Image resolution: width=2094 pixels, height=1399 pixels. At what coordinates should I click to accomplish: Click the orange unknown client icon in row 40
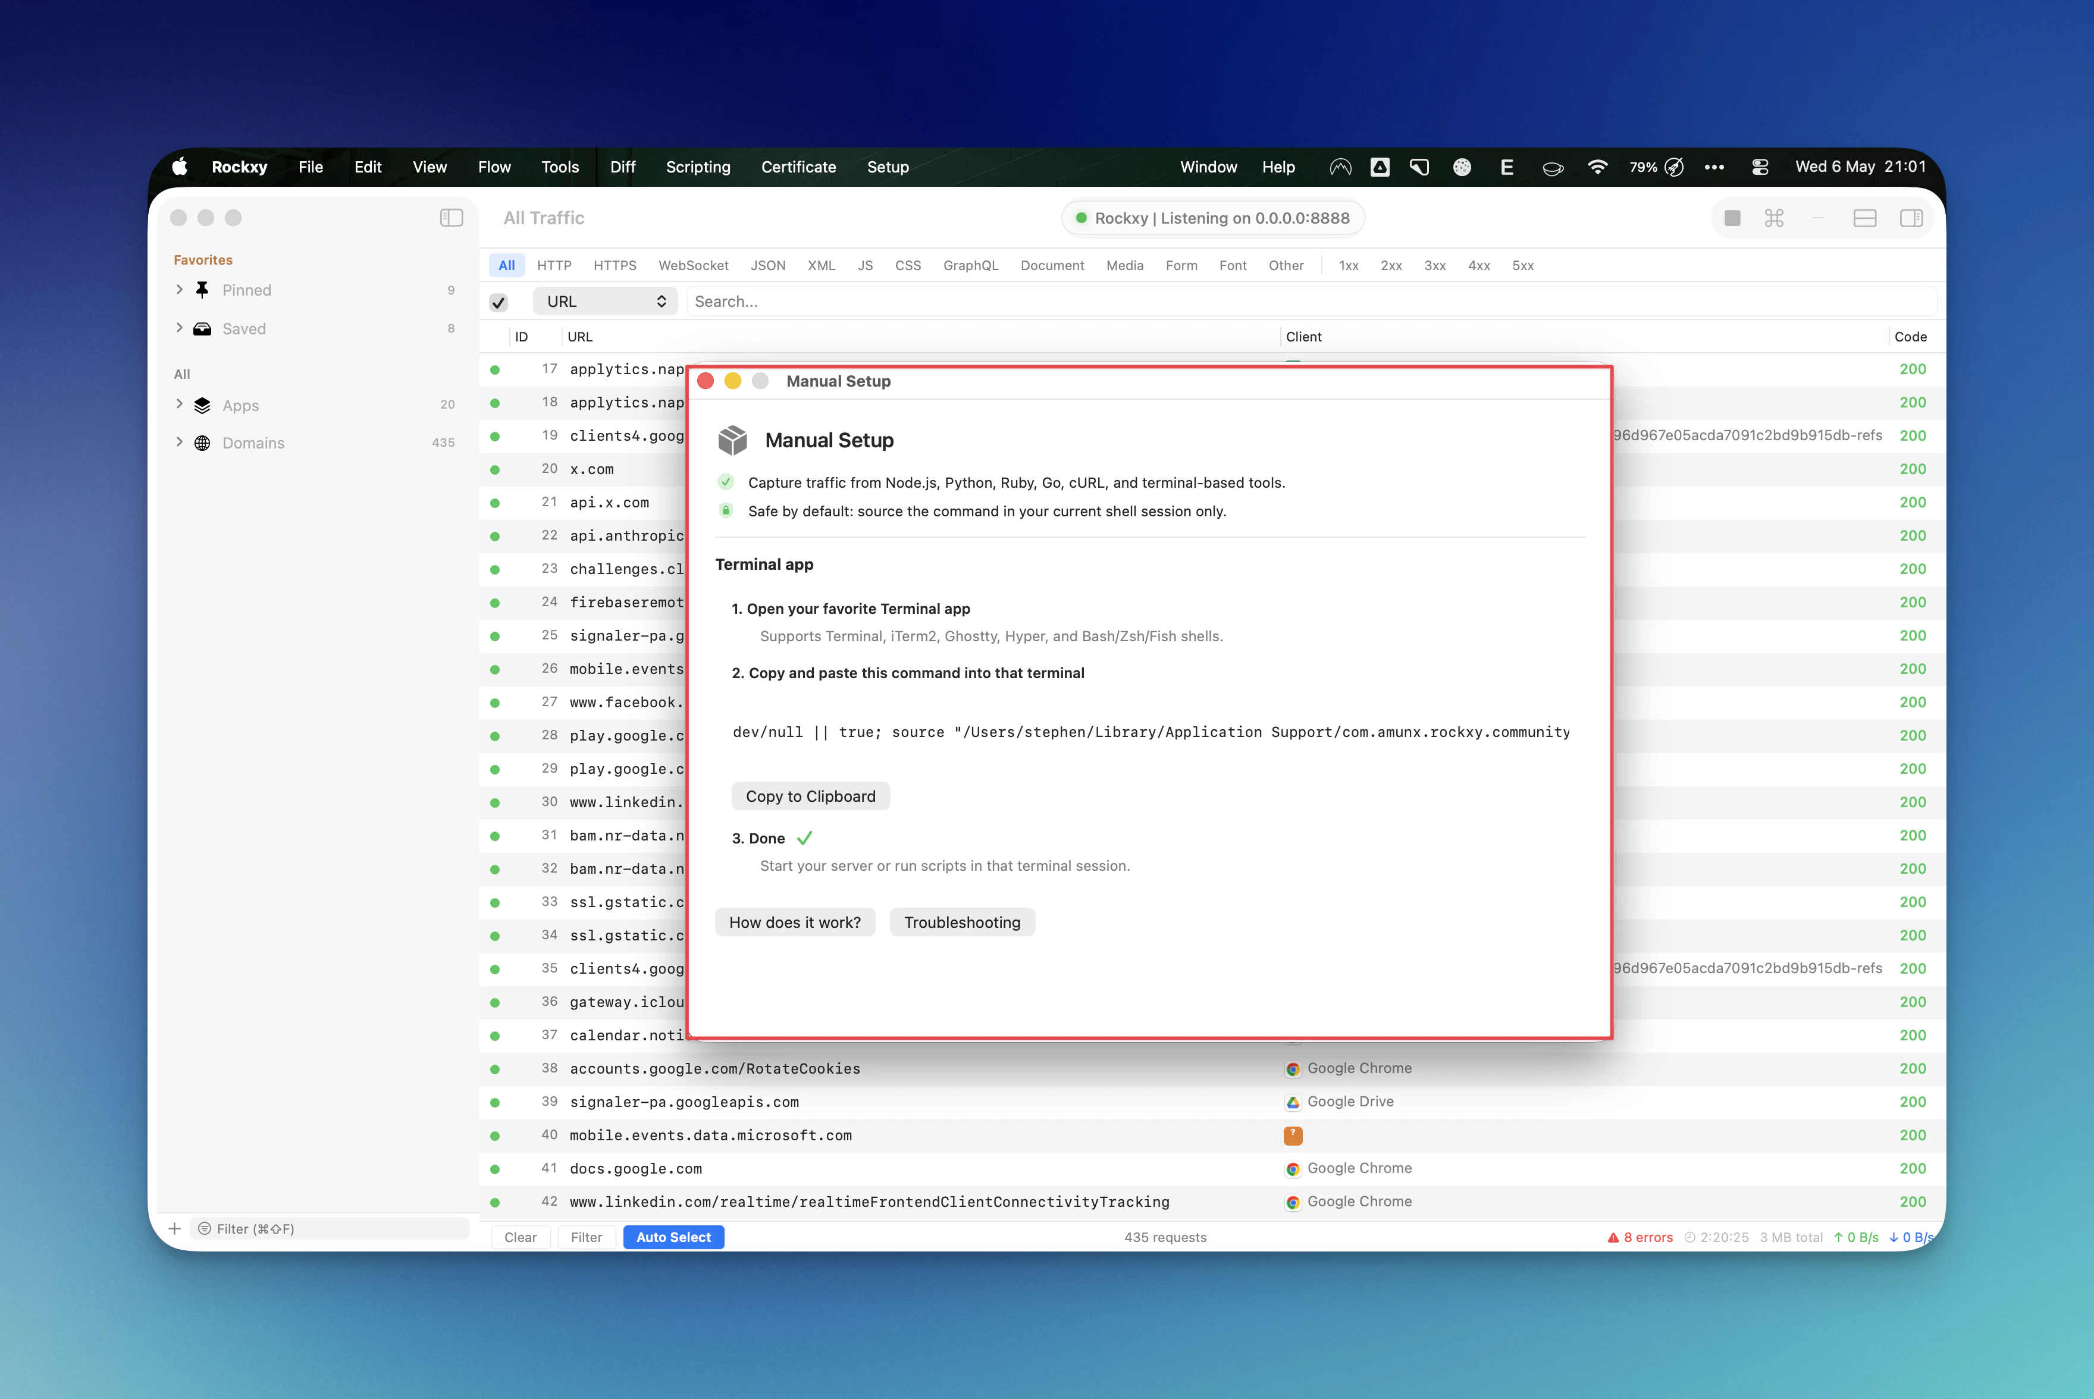coord(1293,1135)
